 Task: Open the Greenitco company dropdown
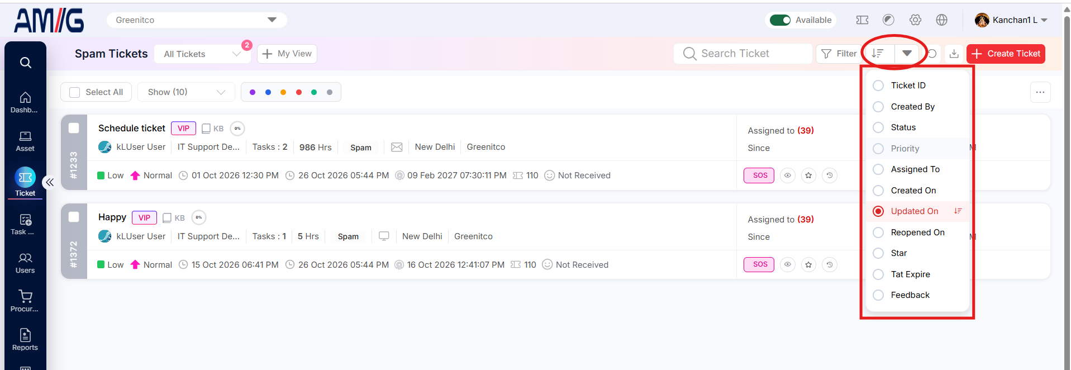pos(197,20)
